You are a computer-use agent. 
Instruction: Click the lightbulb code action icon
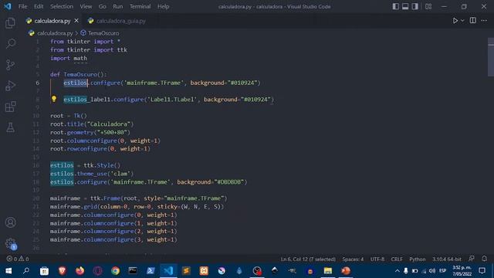point(54,99)
